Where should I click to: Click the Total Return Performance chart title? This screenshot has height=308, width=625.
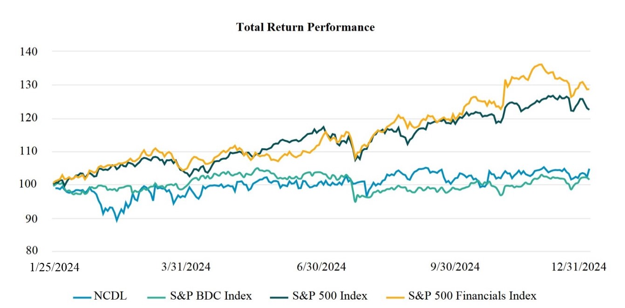click(306, 27)
